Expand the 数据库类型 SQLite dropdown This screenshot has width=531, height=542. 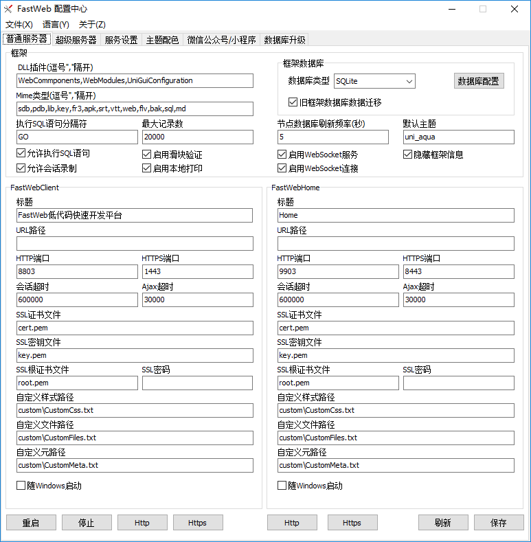click(409, 82)
